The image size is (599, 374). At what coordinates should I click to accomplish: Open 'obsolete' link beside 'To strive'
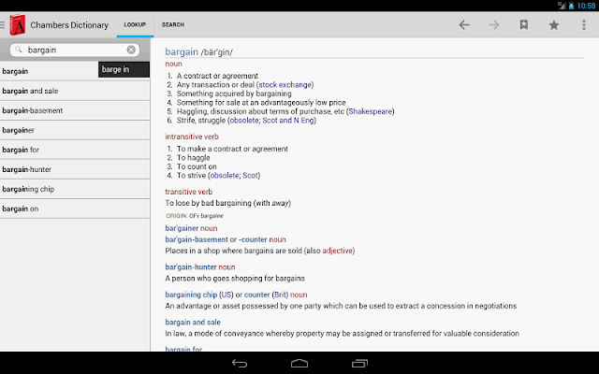click(225, 176)
